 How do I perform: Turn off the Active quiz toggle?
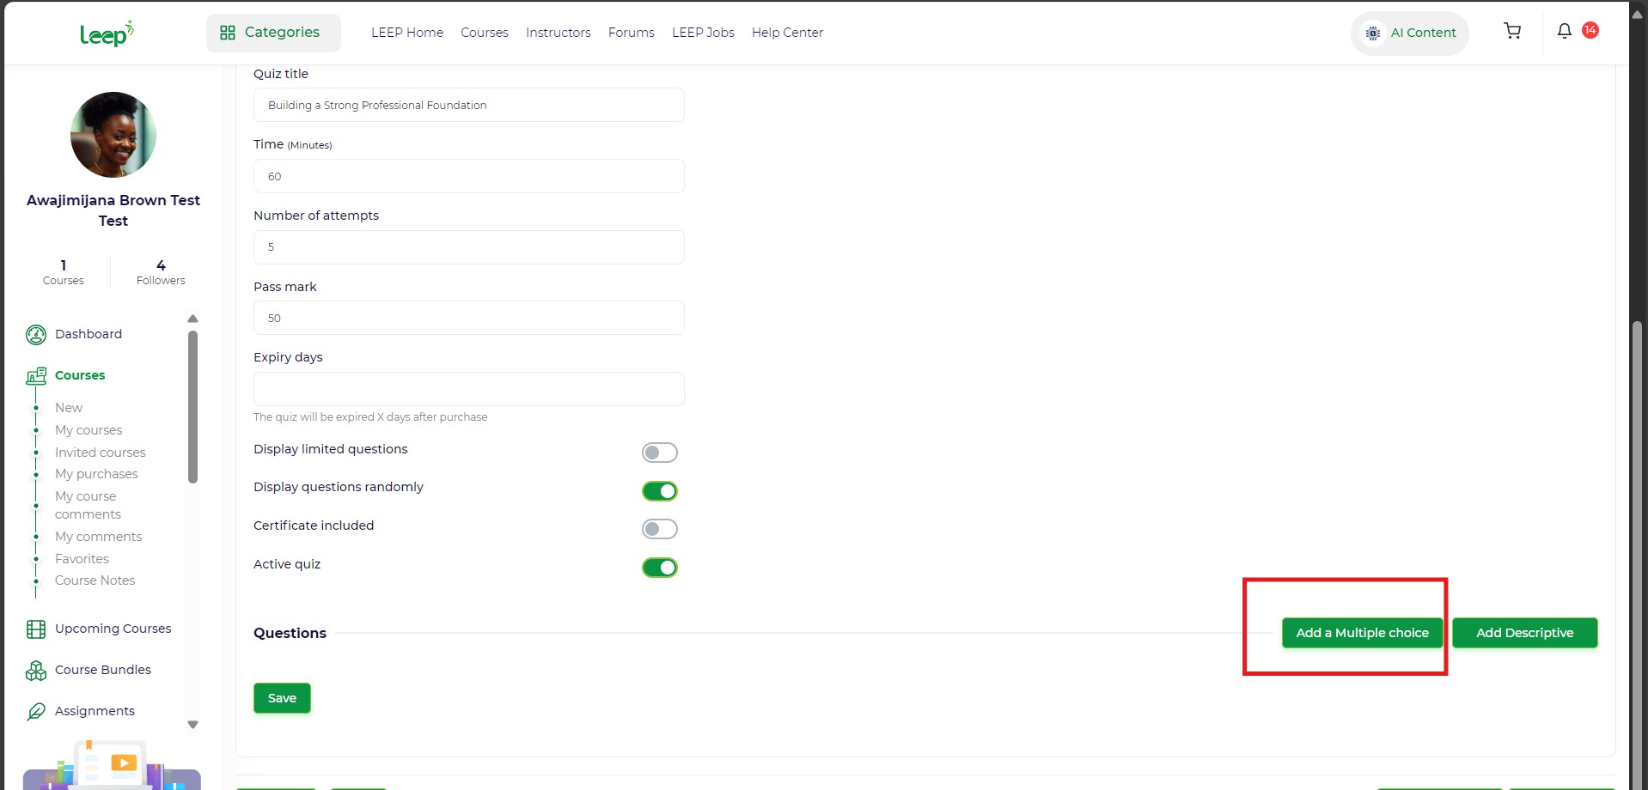(x=659, y=568)
